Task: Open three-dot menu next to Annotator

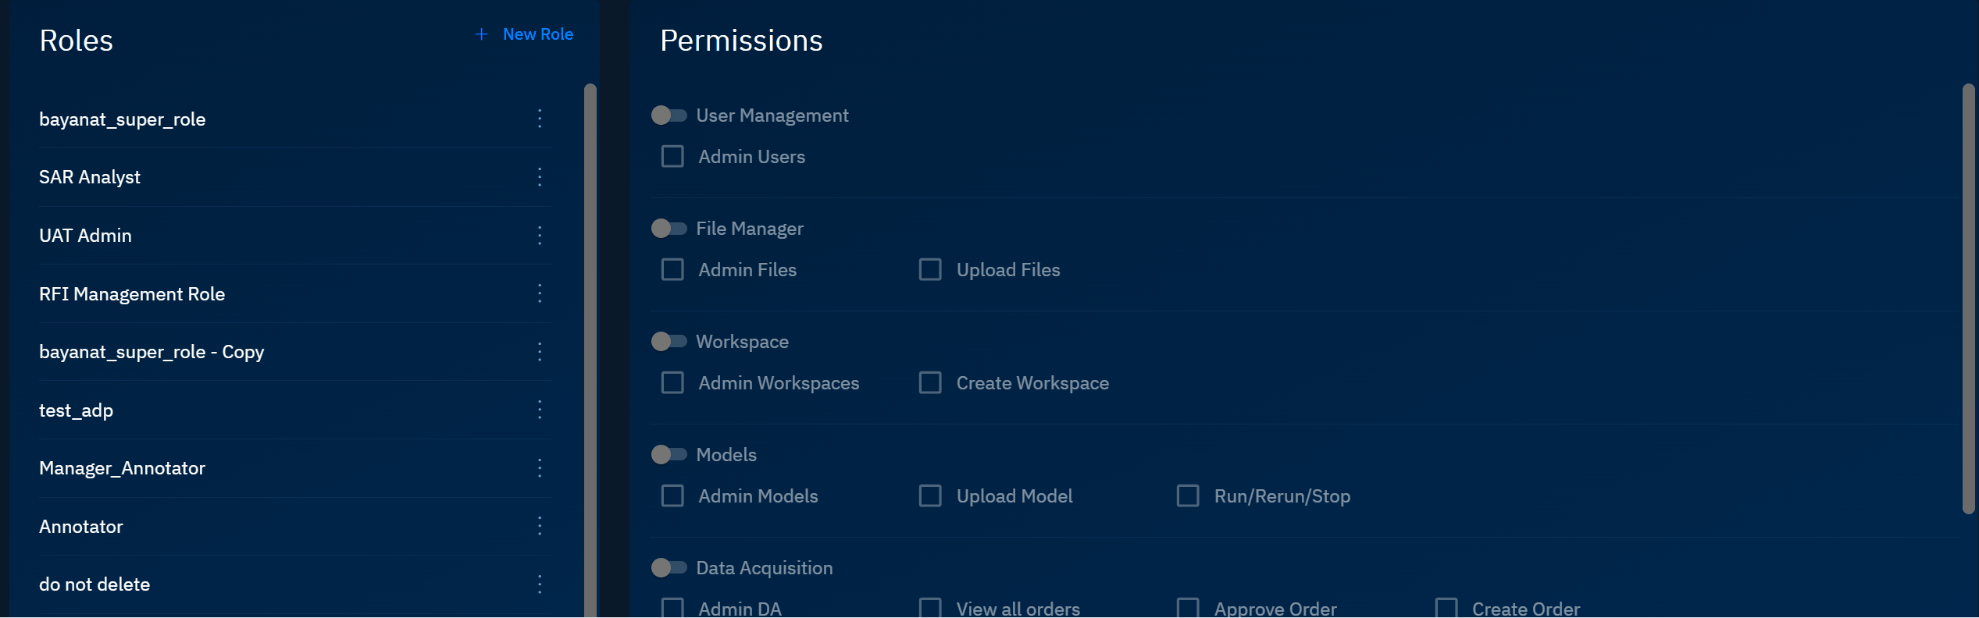Action: [540, 526]
